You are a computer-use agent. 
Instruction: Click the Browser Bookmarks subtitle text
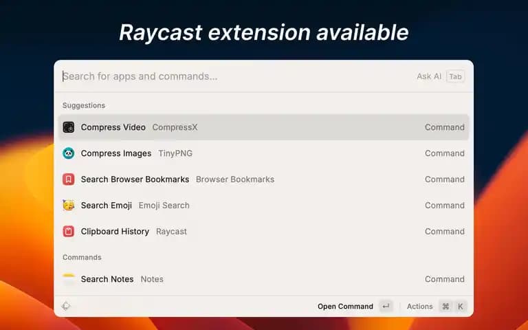point(235,179)
